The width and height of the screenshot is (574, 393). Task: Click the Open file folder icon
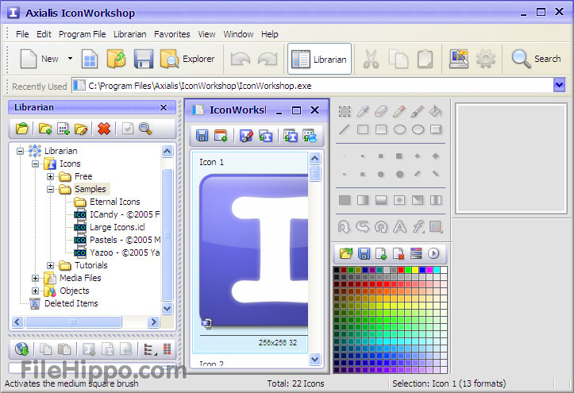(x=117, y=59)
